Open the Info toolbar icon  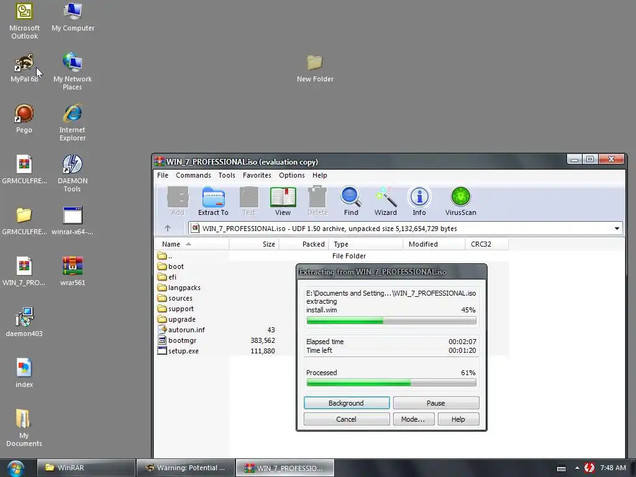(x=419, y=201)
